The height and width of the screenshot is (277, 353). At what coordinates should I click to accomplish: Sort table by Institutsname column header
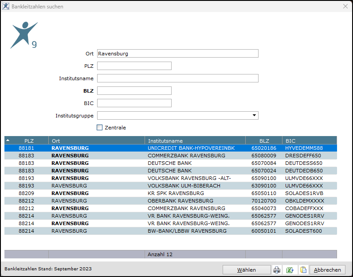[195, 141]
